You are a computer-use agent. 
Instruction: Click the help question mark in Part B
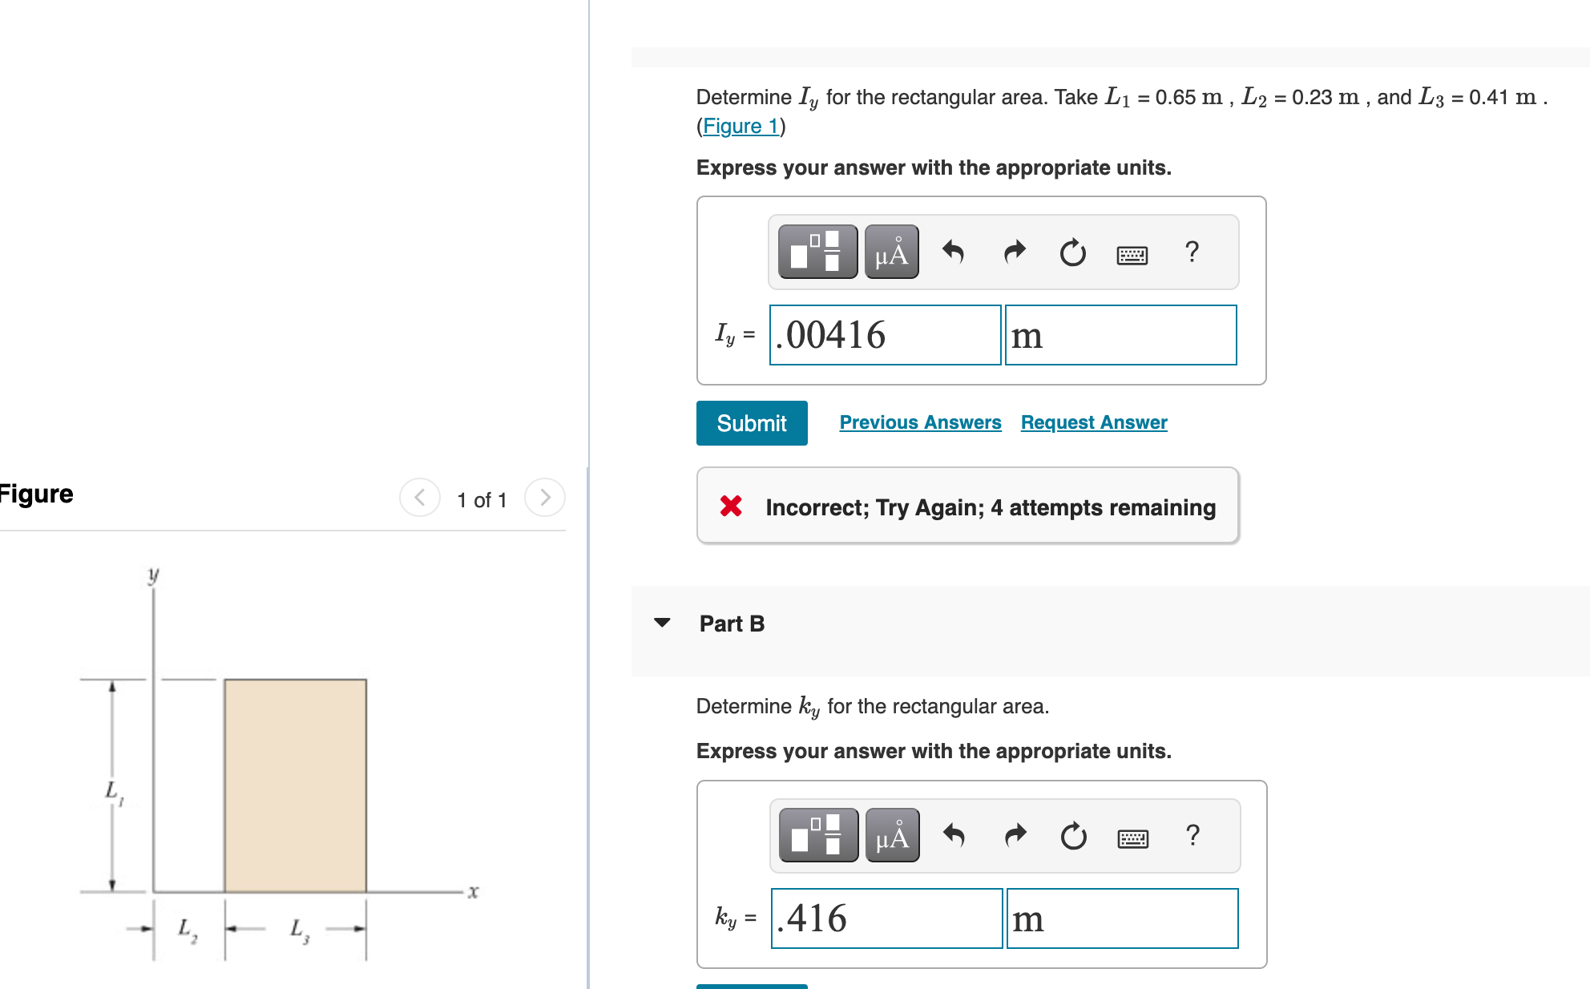[x=1192, y=835]
